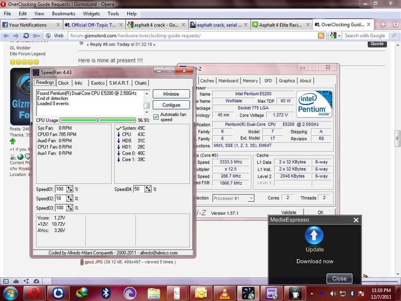Open Windows Explorer folder icon in taskbar
401x301 pixels.
coord(154,293)
